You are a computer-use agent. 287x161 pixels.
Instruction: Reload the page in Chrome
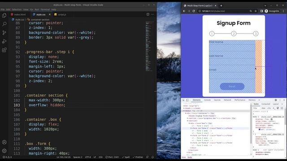[194, 11]
